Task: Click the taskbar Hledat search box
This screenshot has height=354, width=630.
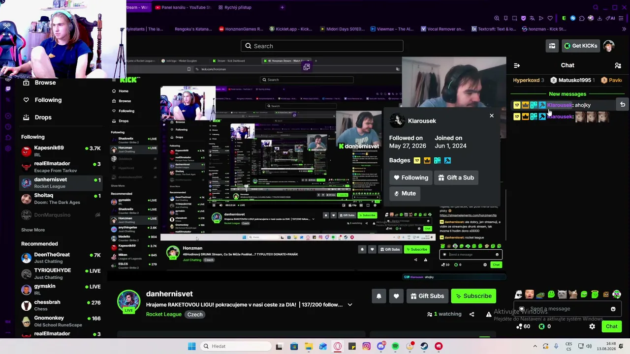Action: (235, 346)
